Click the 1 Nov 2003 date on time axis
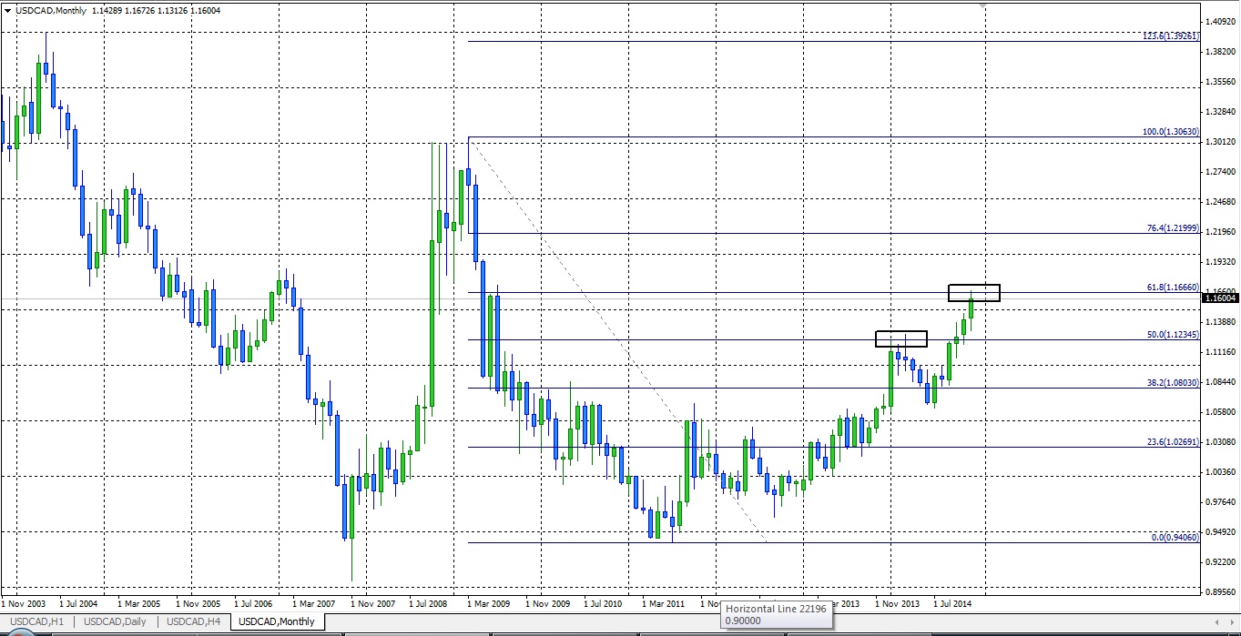Image resolution: width=1241 pixels, height=636 pixels. tap(22, 603)
